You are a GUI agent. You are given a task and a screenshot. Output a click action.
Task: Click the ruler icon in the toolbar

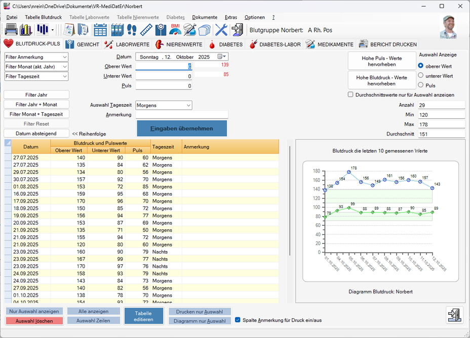point(146,30)
